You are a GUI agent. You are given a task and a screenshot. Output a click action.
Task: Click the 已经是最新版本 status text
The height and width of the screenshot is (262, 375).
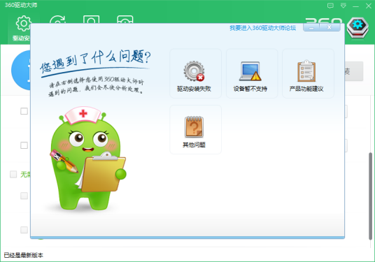pyautogui.click(x=24, y=255)
